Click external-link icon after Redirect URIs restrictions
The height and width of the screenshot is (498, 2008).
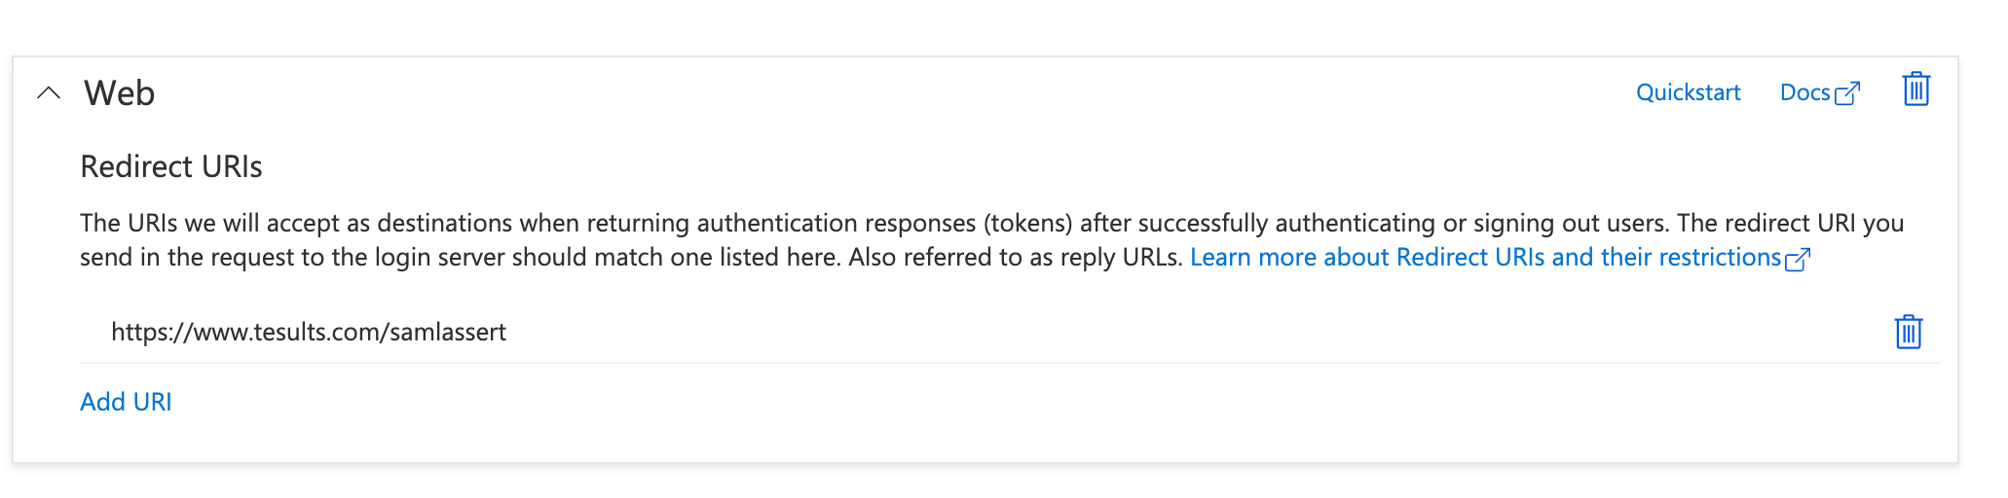[x=1798, y=259]
